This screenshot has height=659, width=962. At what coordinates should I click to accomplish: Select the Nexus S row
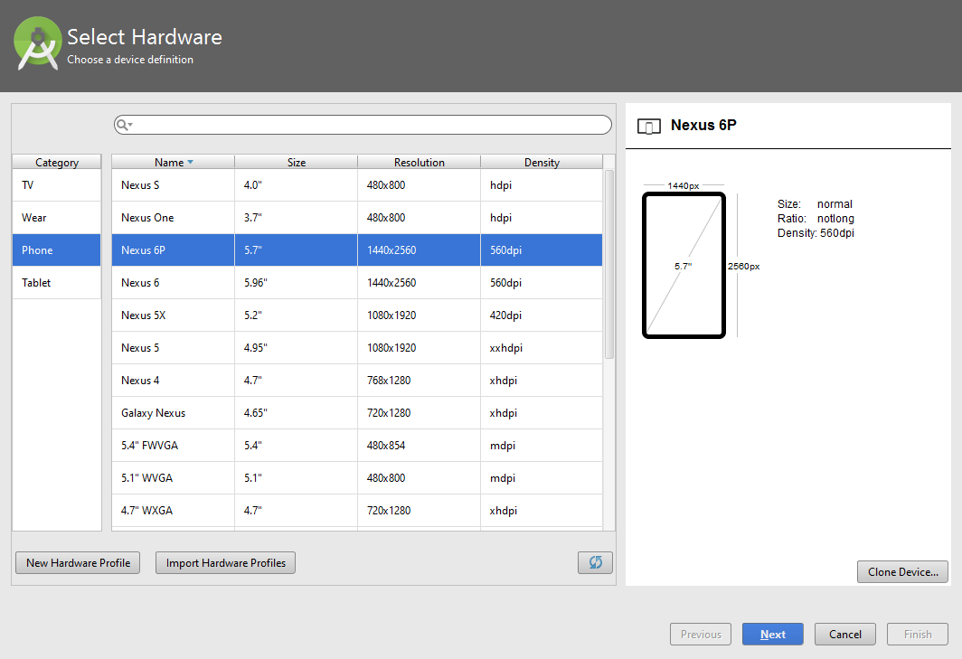pyautogui.click(x=357, y=184)
